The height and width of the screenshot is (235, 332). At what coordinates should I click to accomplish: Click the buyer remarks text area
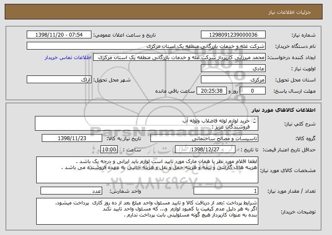click(147, 211)
